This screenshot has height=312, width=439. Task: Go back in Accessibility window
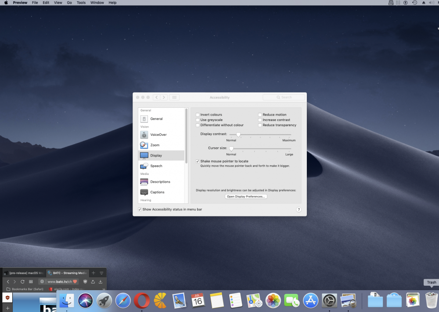(x=157, y=97)
